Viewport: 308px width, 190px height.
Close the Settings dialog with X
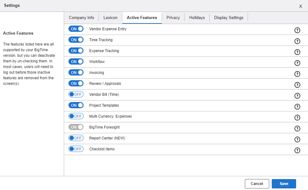click(x=300, y=6)
